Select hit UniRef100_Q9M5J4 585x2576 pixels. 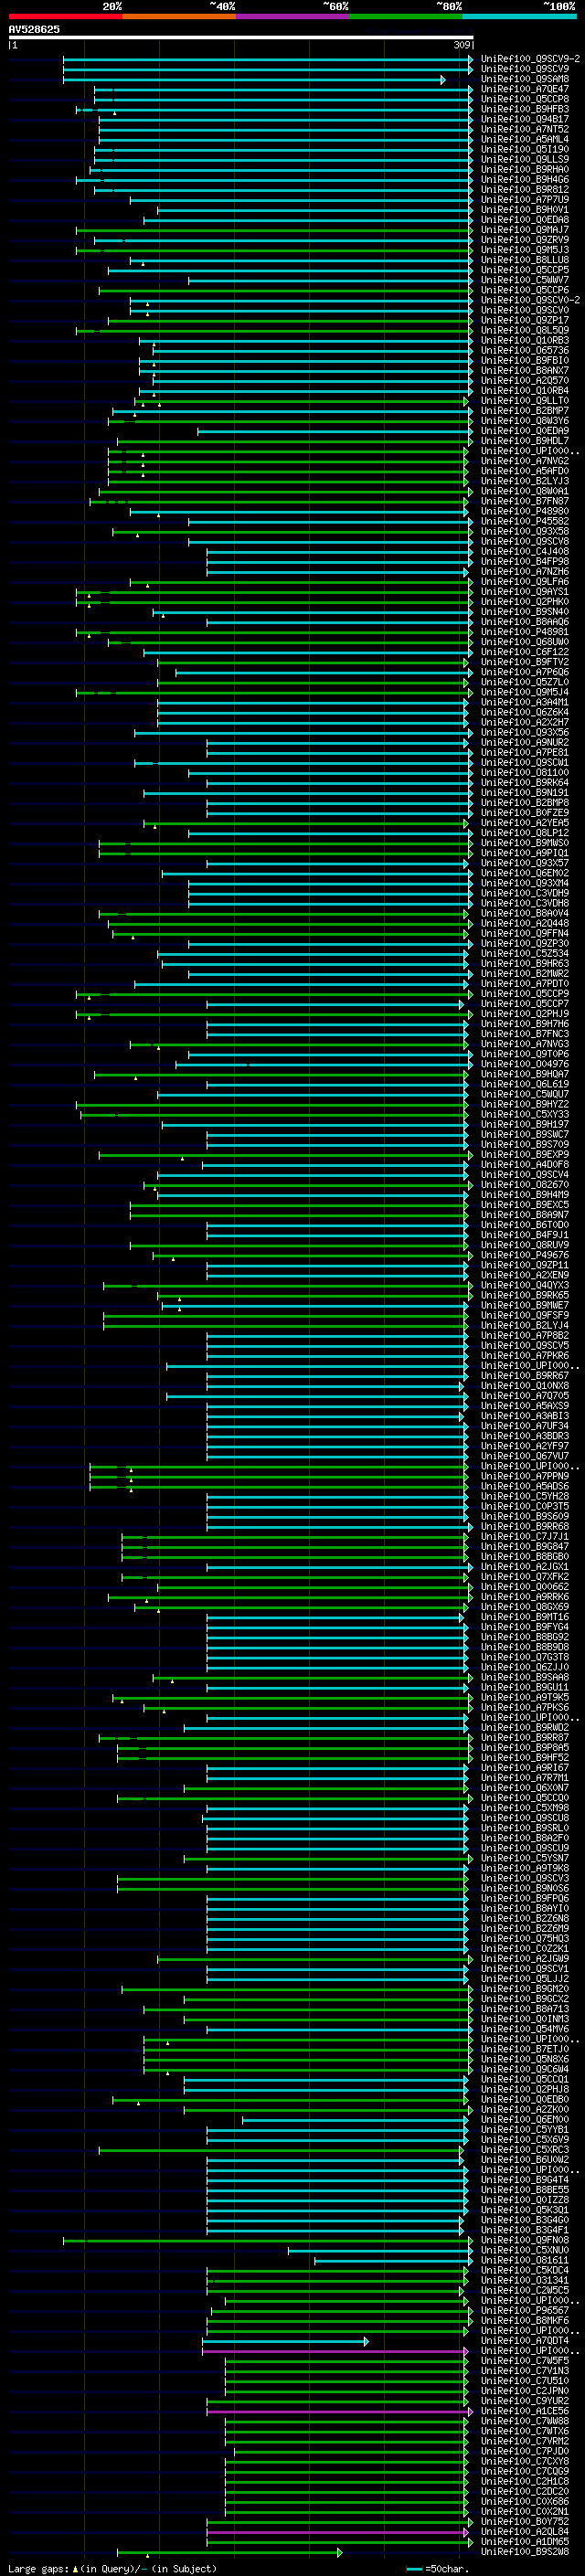525,692
